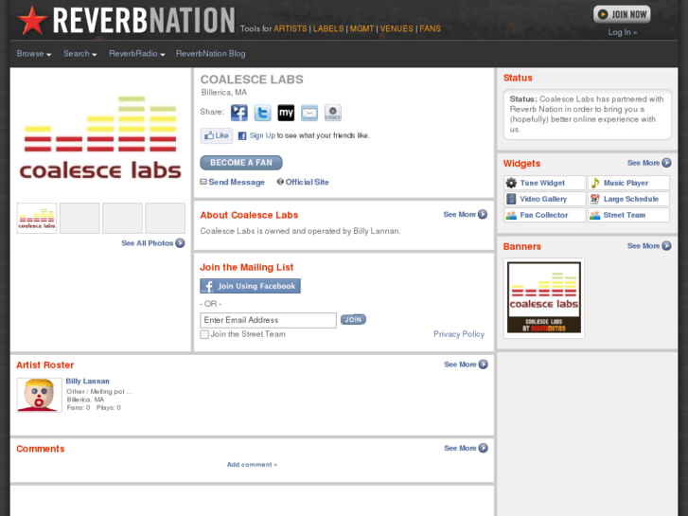Go to tools for FANS

coord(430,29)
